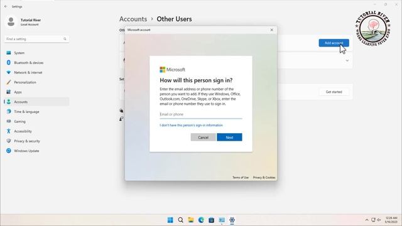Select Gaming in sidebar

pos(36,121)
